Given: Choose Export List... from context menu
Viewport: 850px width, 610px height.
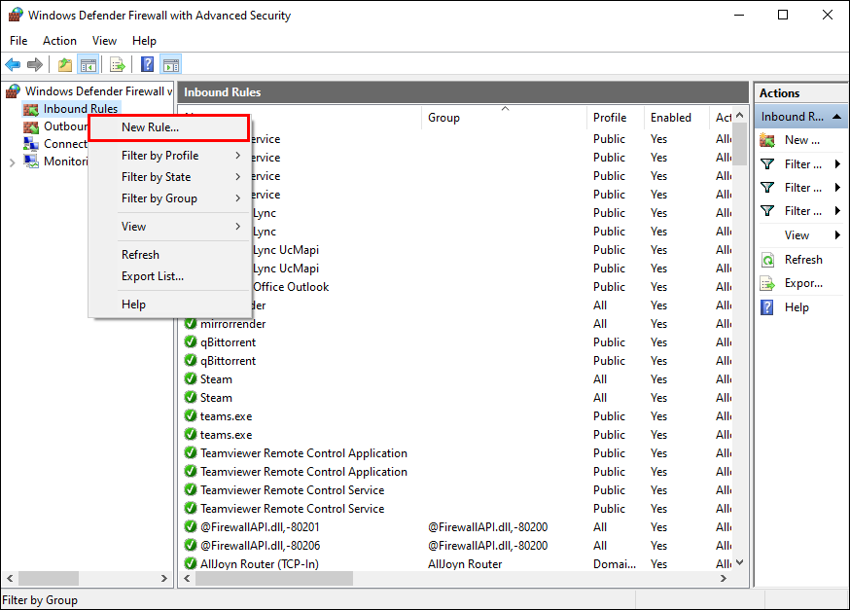Looking at the screenshot, I should pyautogui.click(x=168, y=276).
